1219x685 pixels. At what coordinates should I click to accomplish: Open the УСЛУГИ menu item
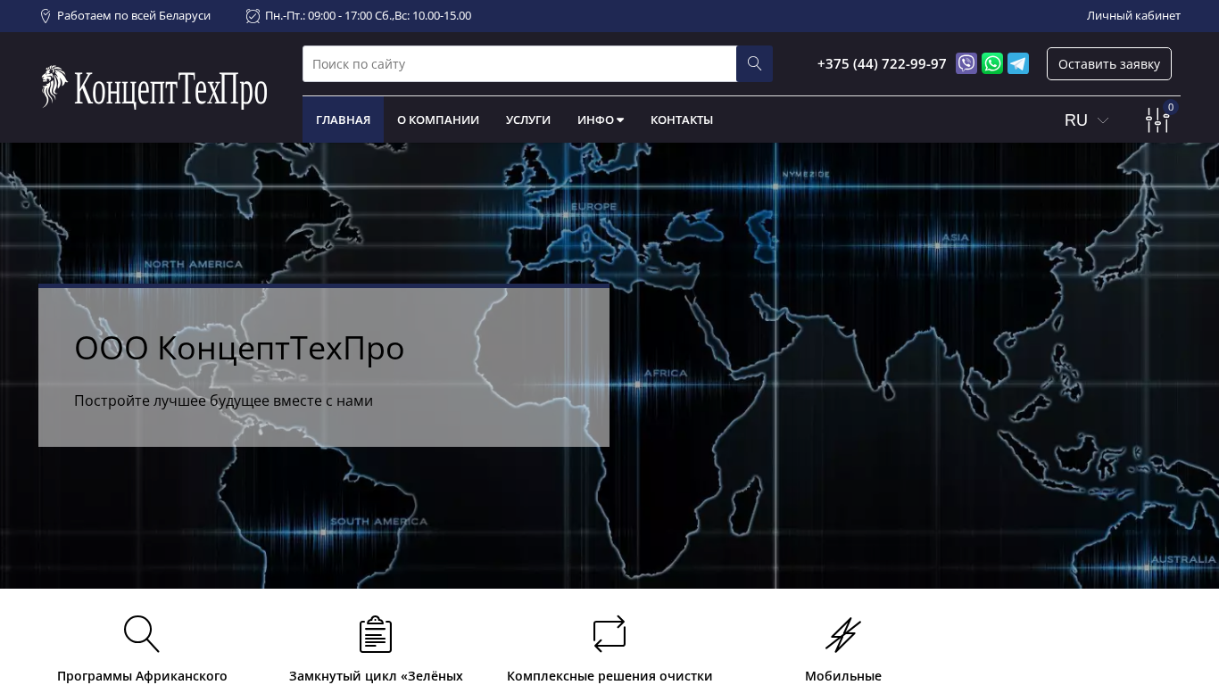[528, 120]
